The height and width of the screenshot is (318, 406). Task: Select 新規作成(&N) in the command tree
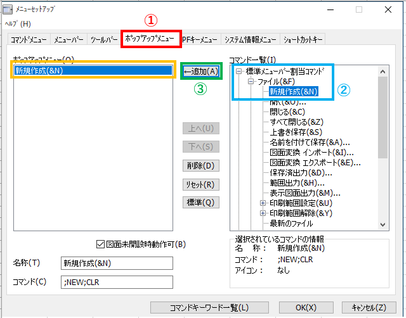pos(293,91)
